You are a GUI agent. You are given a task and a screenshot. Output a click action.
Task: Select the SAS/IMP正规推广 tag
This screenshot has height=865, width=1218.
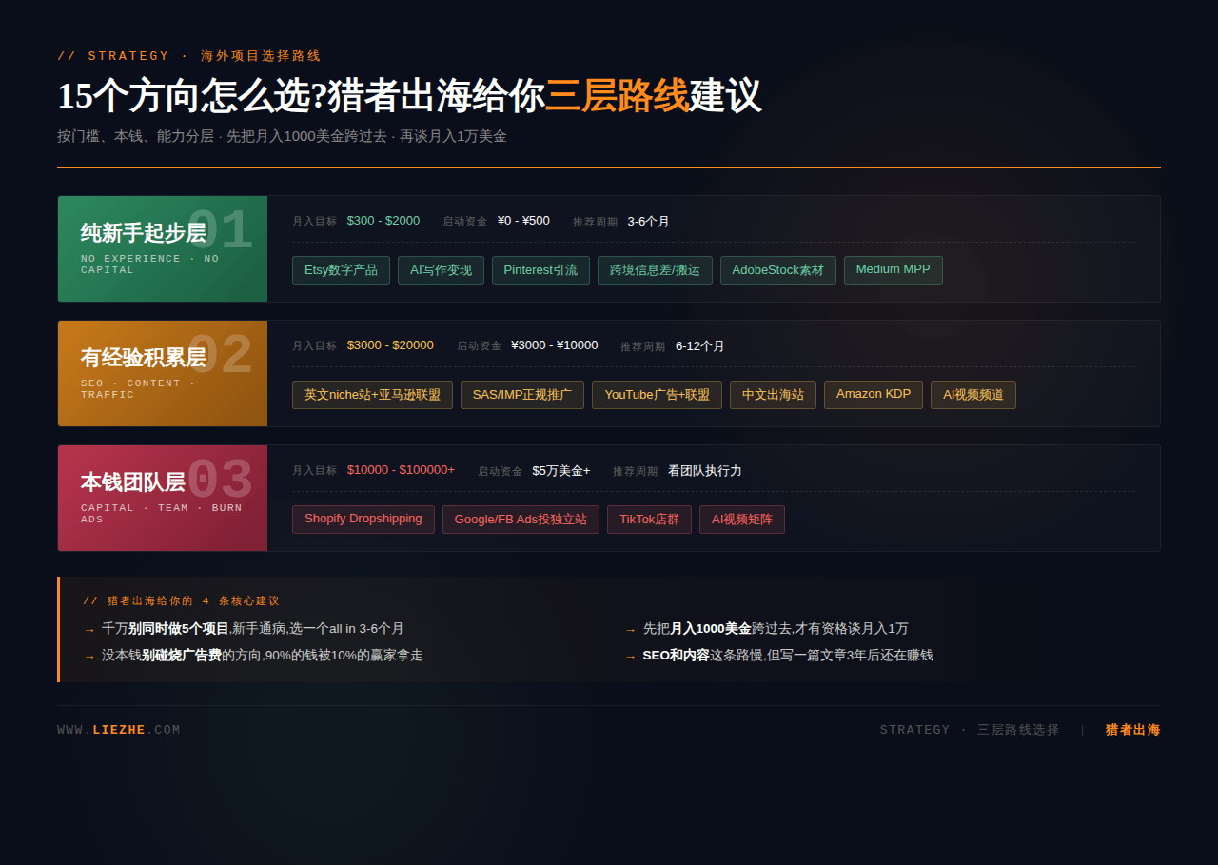(x=522, y=395)
